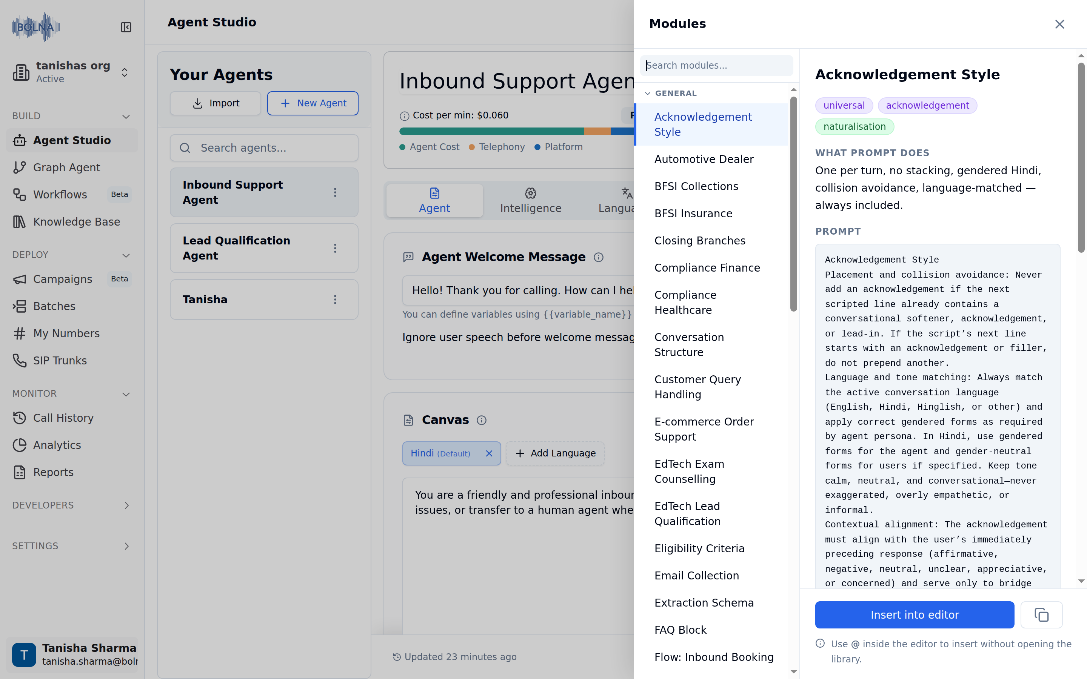Click the universal tag

(x=844, y=106)
